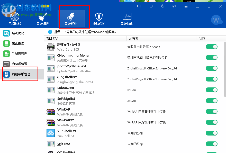Select the 粉碎文件/文件夹 entry name
The height and width of the screenshot is (153, 226).
pyautogui.click(x=69, y=45)
